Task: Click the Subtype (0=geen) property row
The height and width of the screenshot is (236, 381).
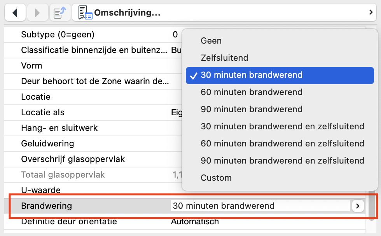Action: (x=58, y=35)
